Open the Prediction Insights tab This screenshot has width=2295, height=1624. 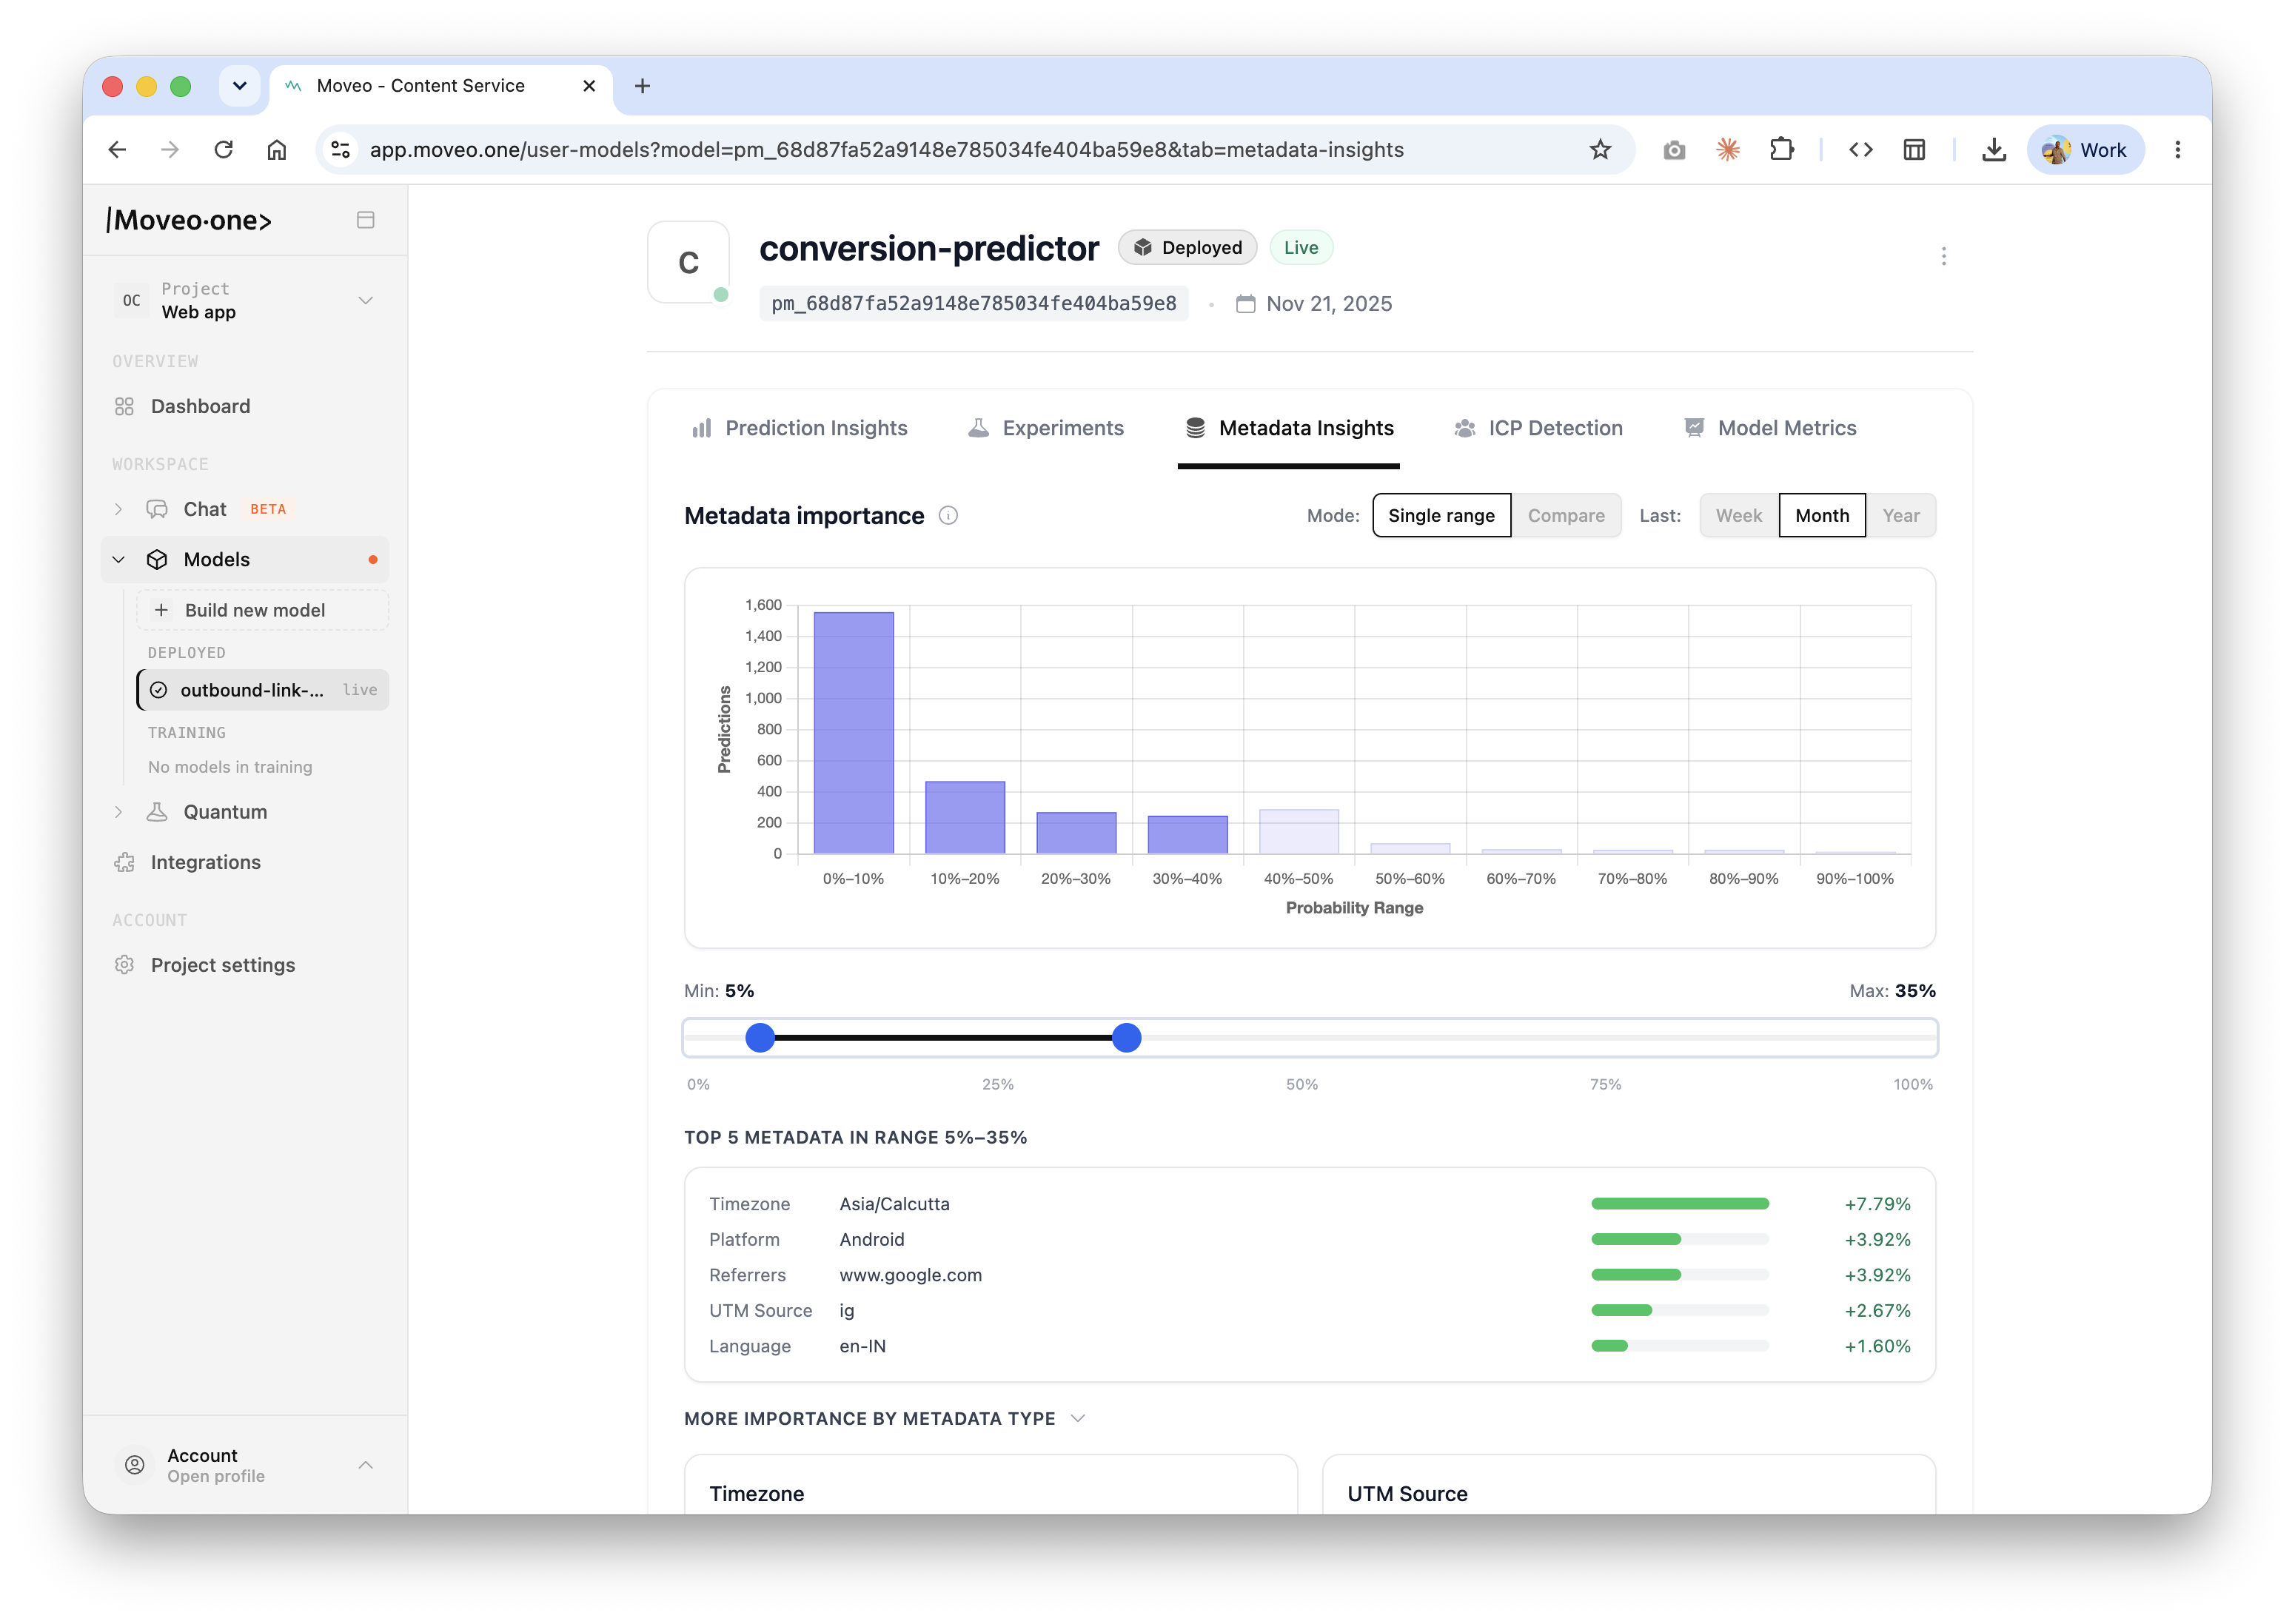click(799, 428)
